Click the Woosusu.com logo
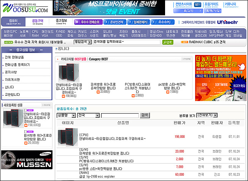 coord(25,8)
